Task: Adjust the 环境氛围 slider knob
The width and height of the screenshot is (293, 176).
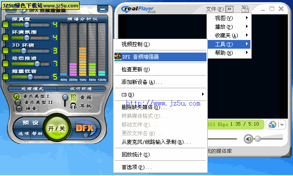Action: [27, 38]
